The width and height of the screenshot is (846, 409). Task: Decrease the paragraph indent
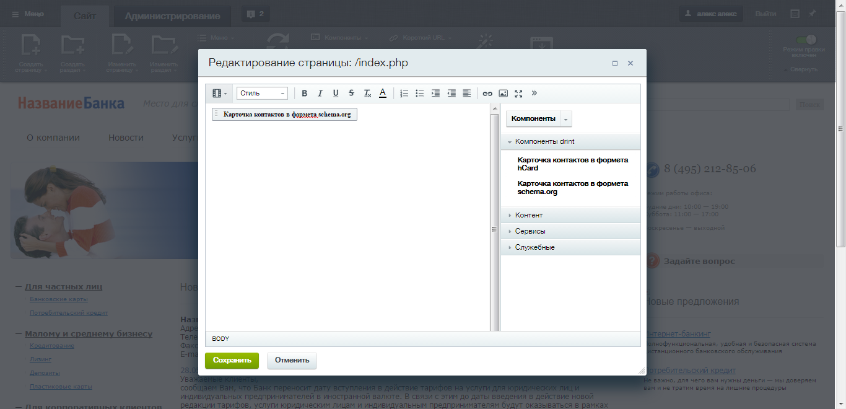(x=451, y=94)
